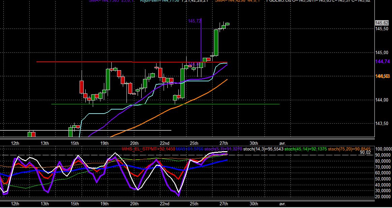The width and height of the screenshot is (392, 208).
Task: Click the tall green breakout candle below 145,50
Action: click(x=216, y=43)
